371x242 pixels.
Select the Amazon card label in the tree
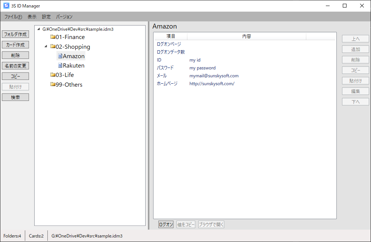pyautogui.click(x=74, y=56)
